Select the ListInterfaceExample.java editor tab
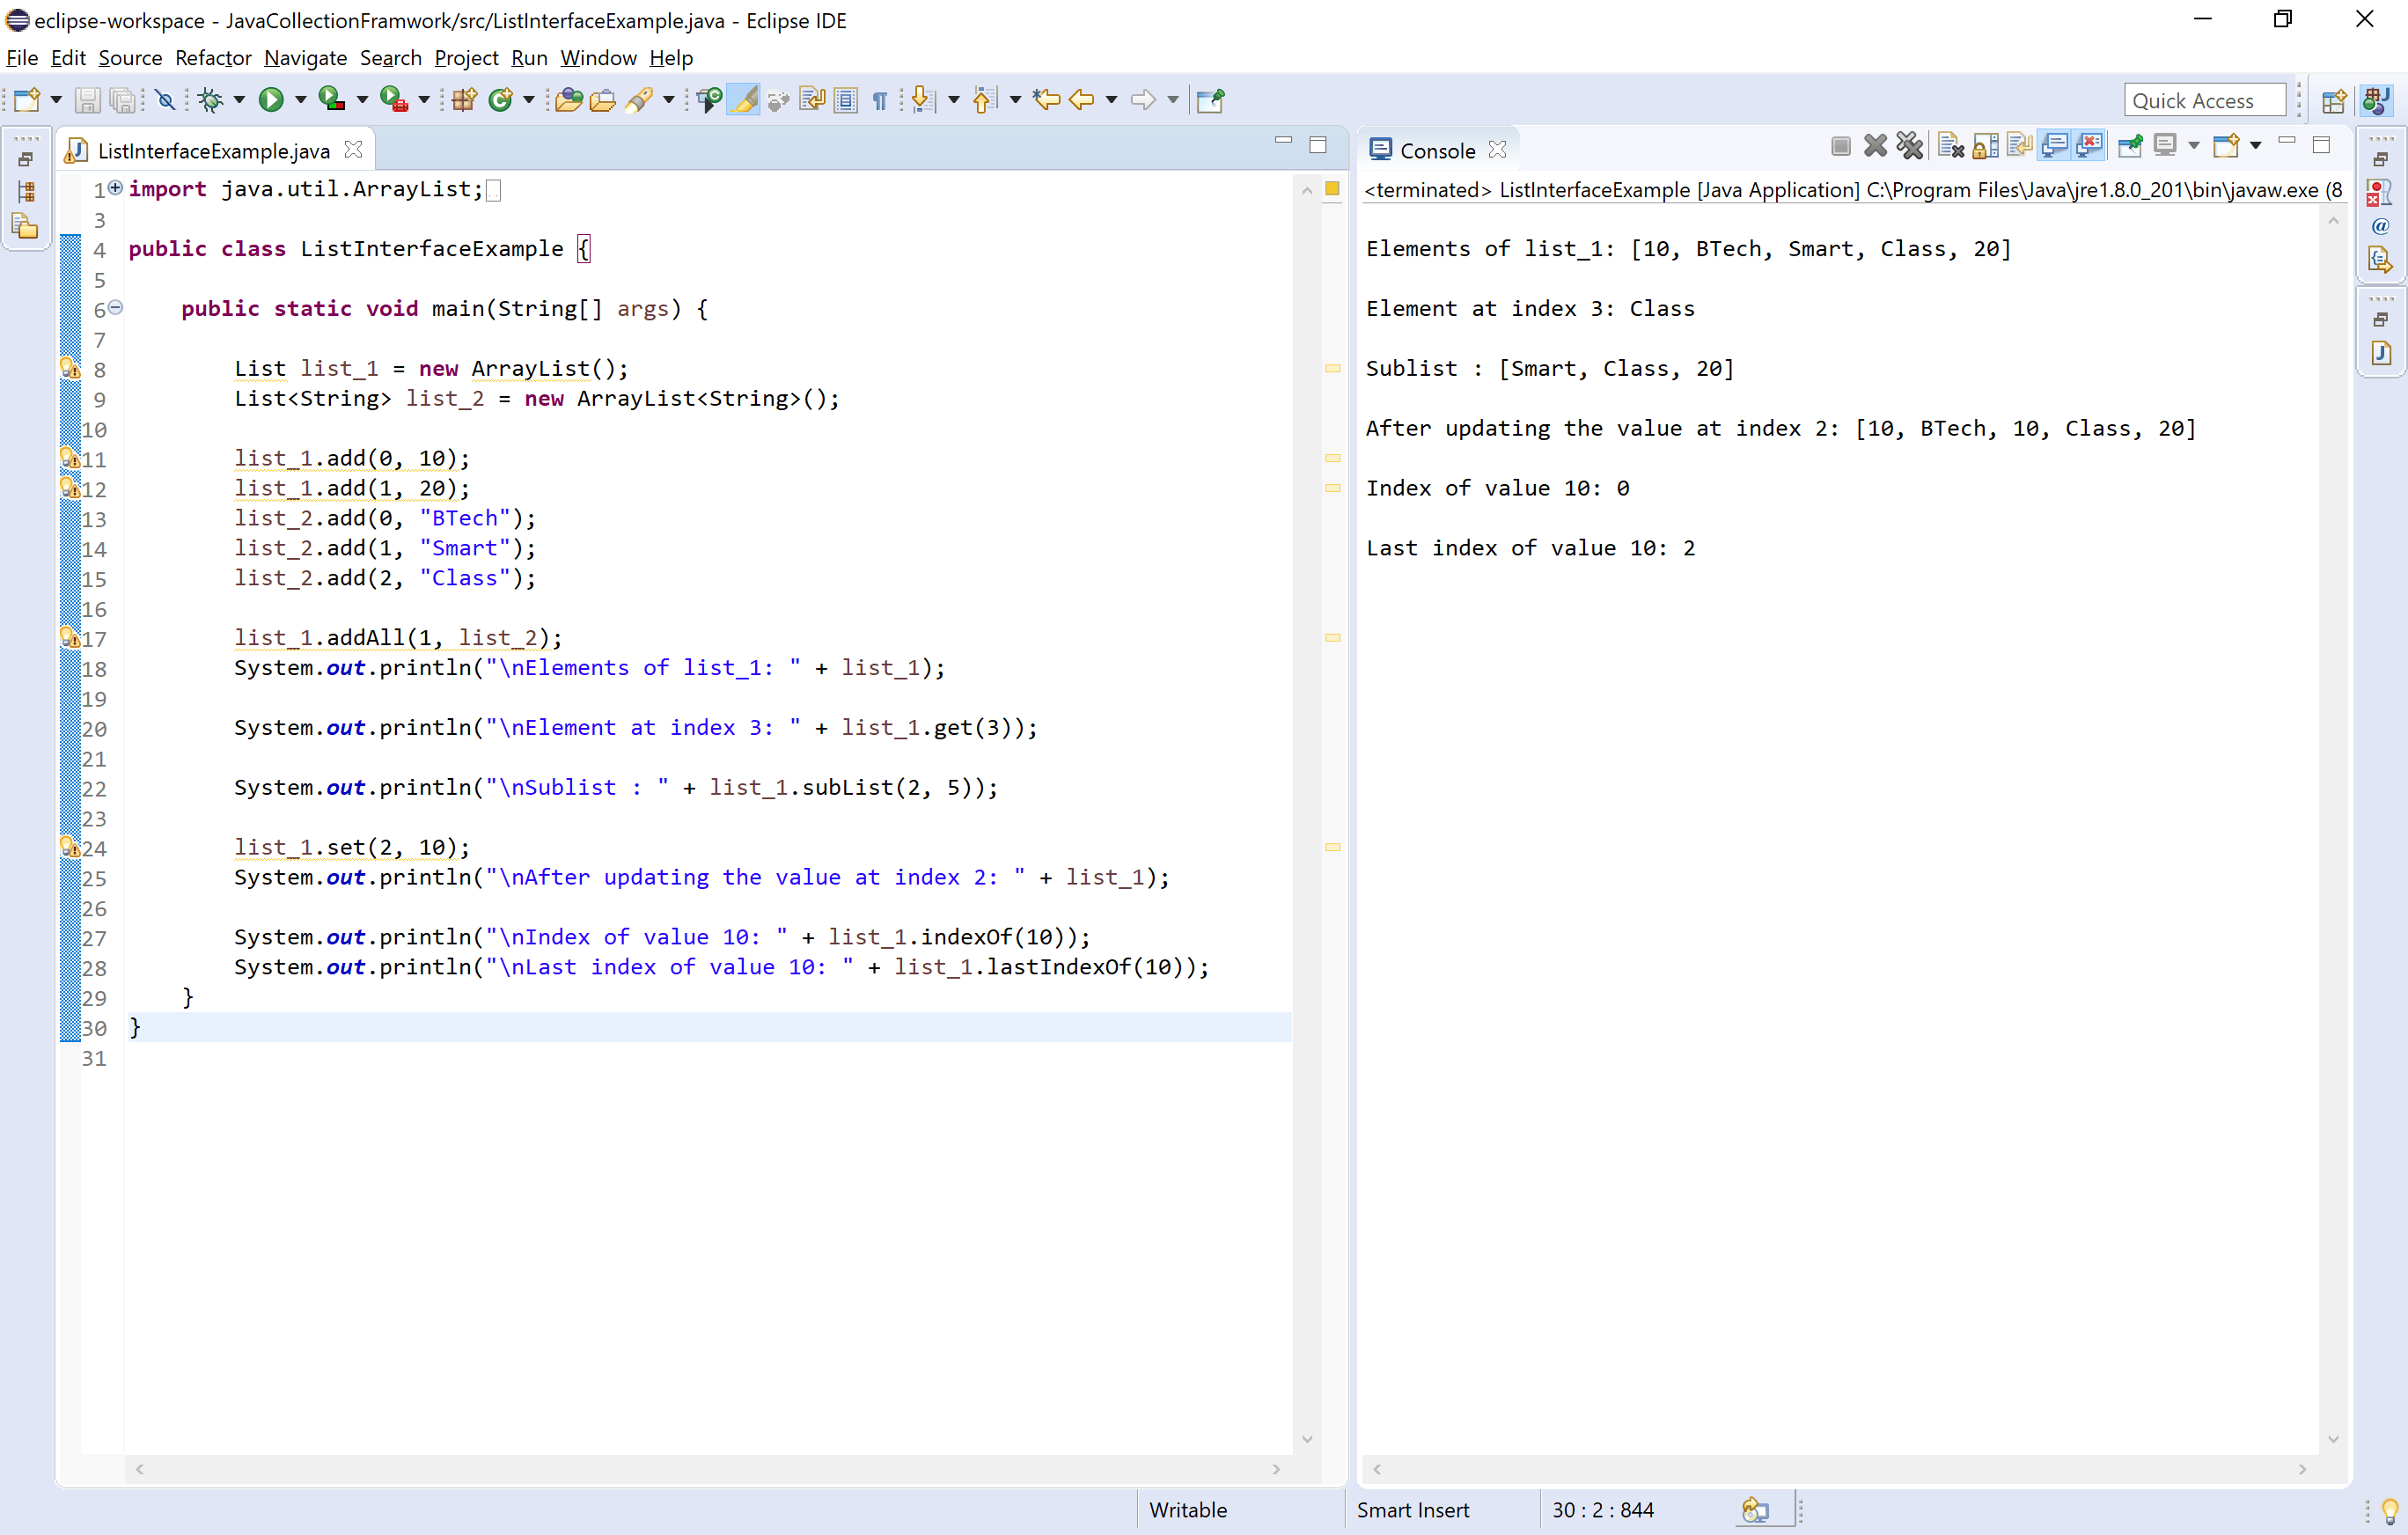This screenshot has height=1535, width=2408. click(213, 150)
